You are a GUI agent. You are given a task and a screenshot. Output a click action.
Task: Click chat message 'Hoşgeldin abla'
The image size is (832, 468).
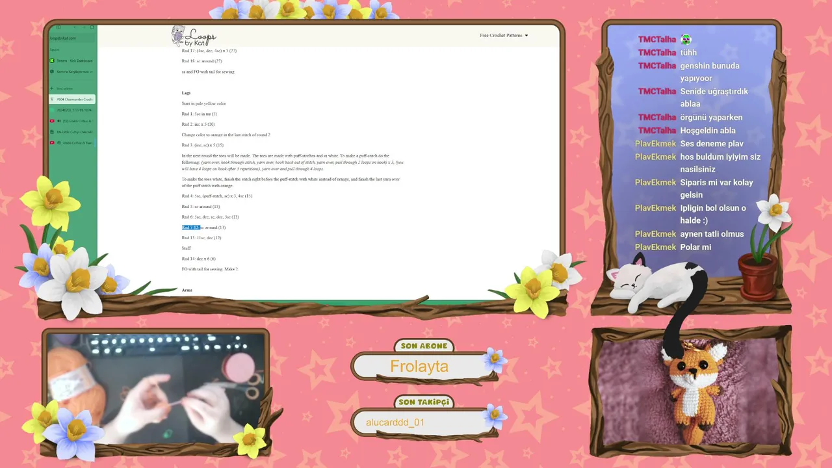point(708,131)
